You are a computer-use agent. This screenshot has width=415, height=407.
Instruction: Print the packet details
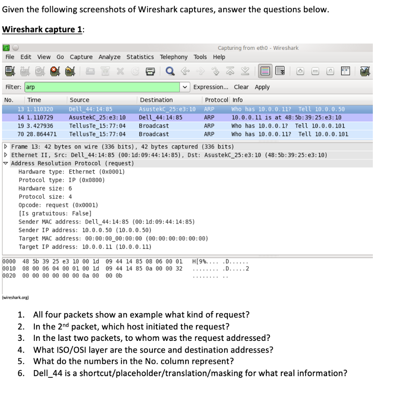[x=149, y=71]
